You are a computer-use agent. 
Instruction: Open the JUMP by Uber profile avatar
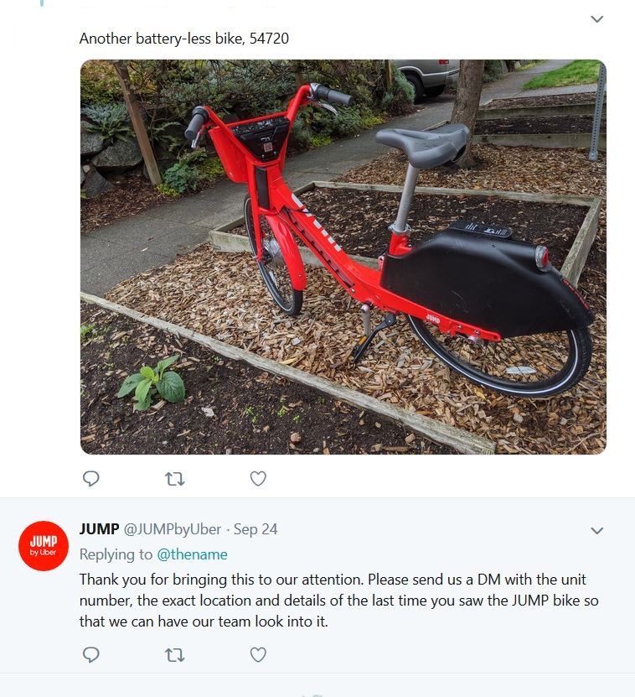(44, 546)
